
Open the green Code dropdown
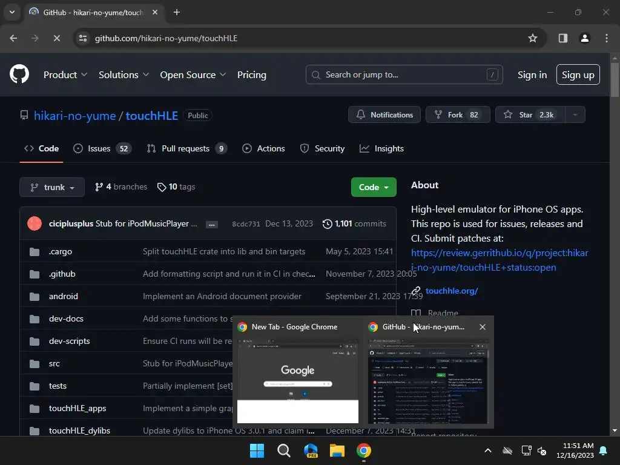click(x=374, y=187)
